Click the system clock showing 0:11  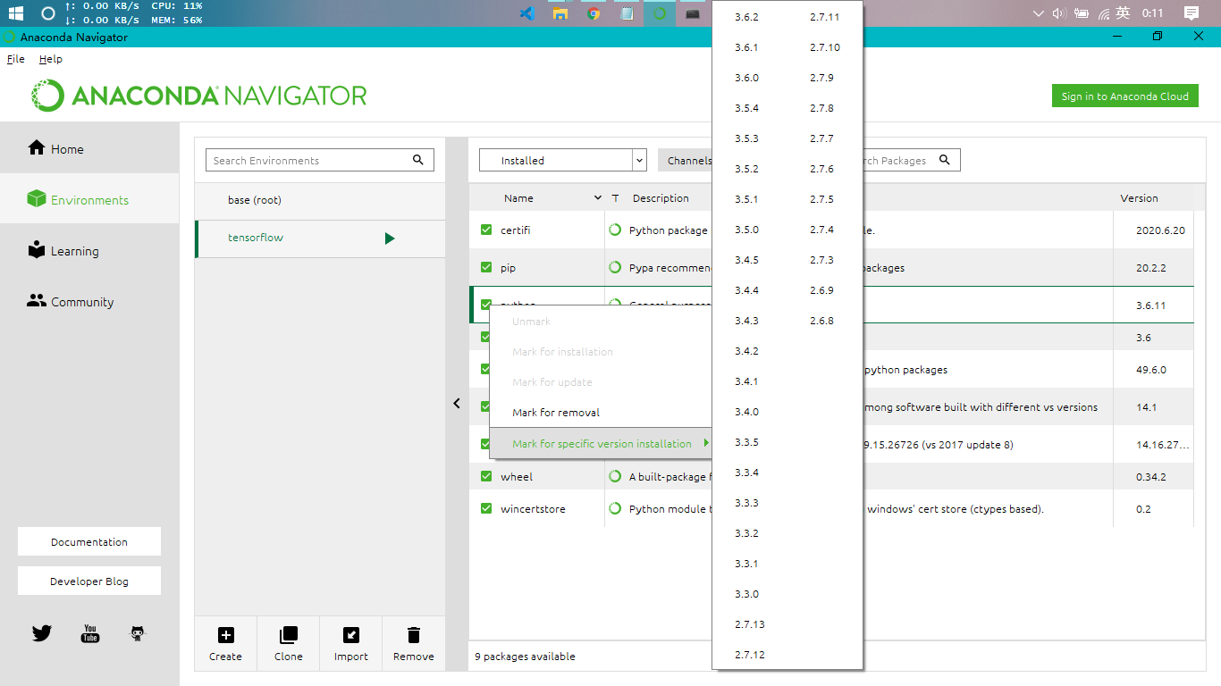pyautogui.click(x=1152, y=13)
